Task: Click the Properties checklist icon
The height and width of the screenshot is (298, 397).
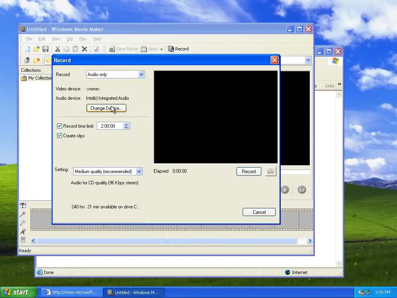Action: 96,49
